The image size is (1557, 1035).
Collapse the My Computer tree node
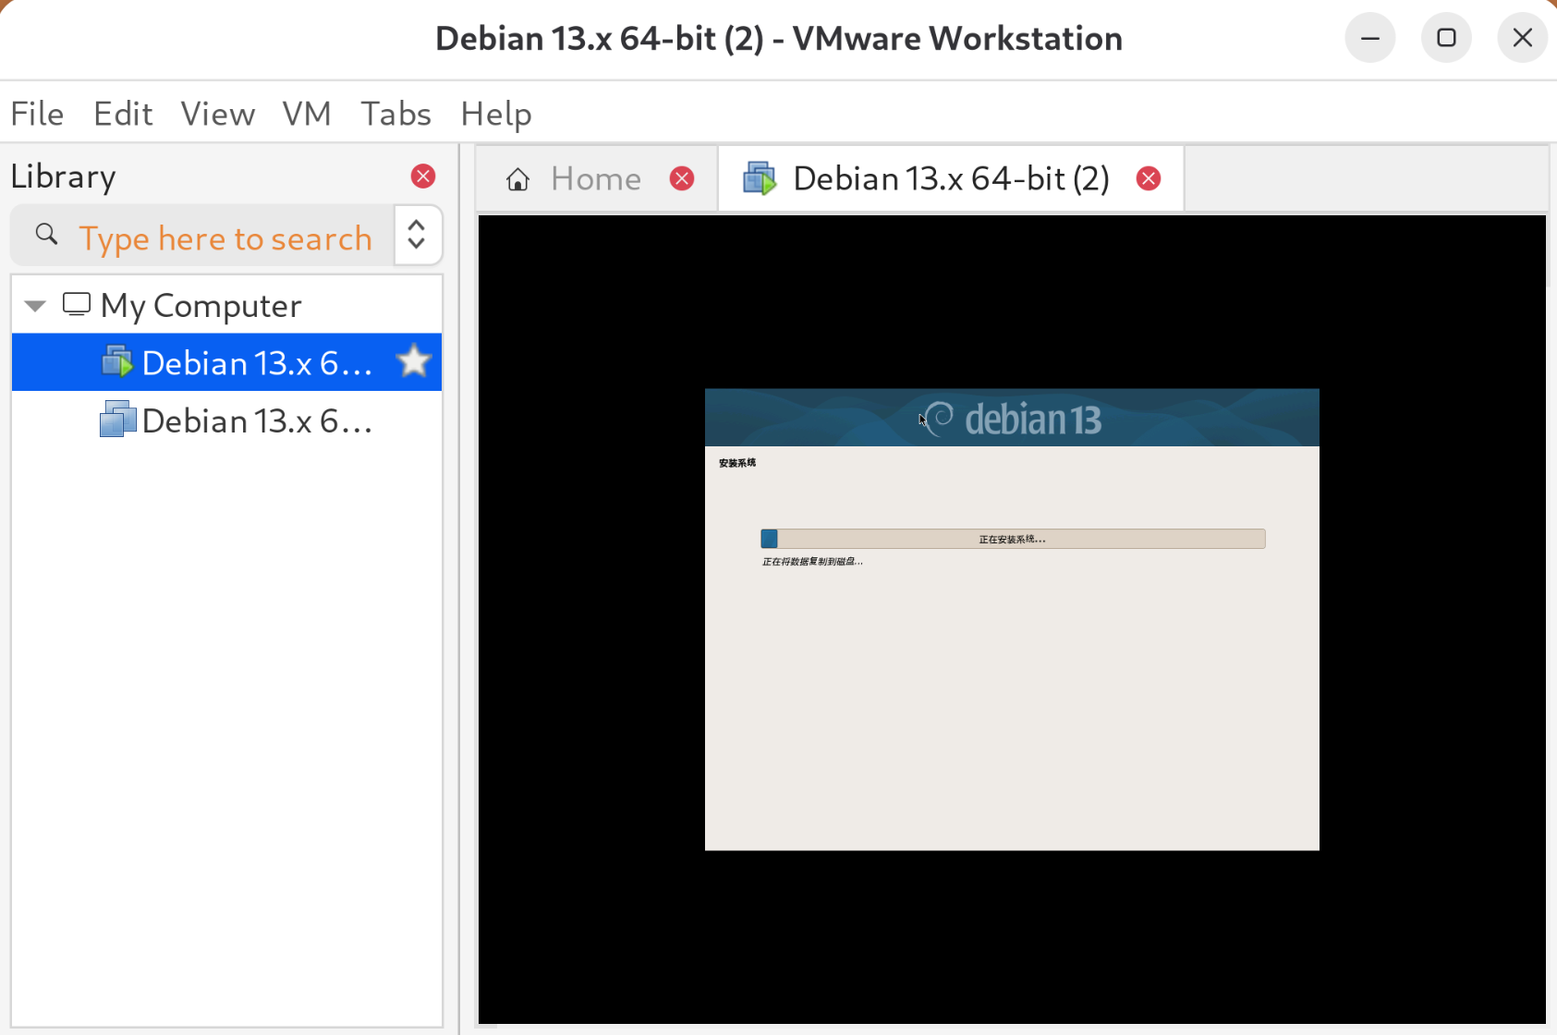[35, 306]
